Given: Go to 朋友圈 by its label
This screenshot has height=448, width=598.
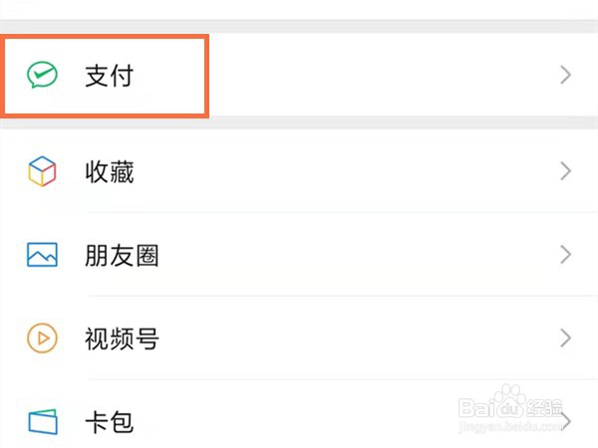Looking at the screenshot, I should (122, 256).
